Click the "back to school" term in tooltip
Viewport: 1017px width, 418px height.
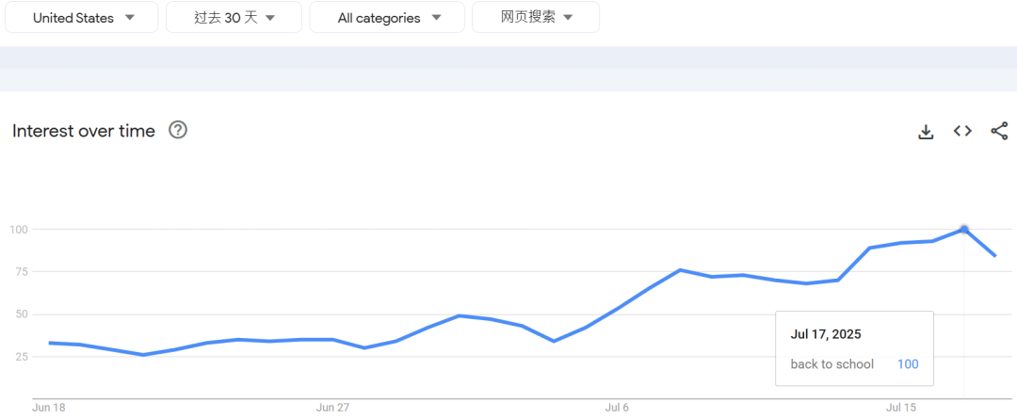(832, 364)
